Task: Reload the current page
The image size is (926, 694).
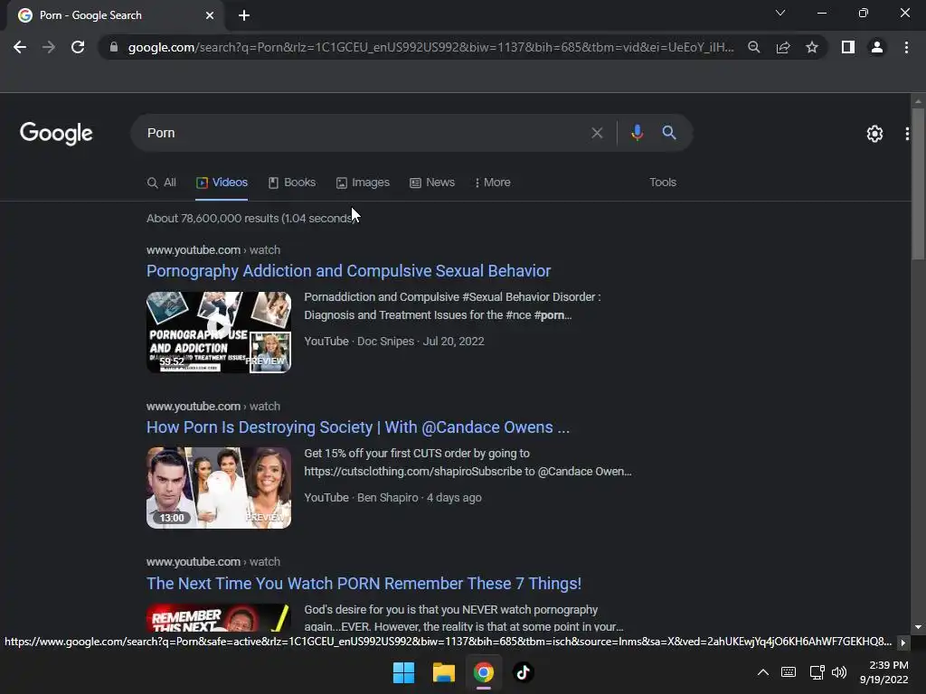Action: point(78,47)
